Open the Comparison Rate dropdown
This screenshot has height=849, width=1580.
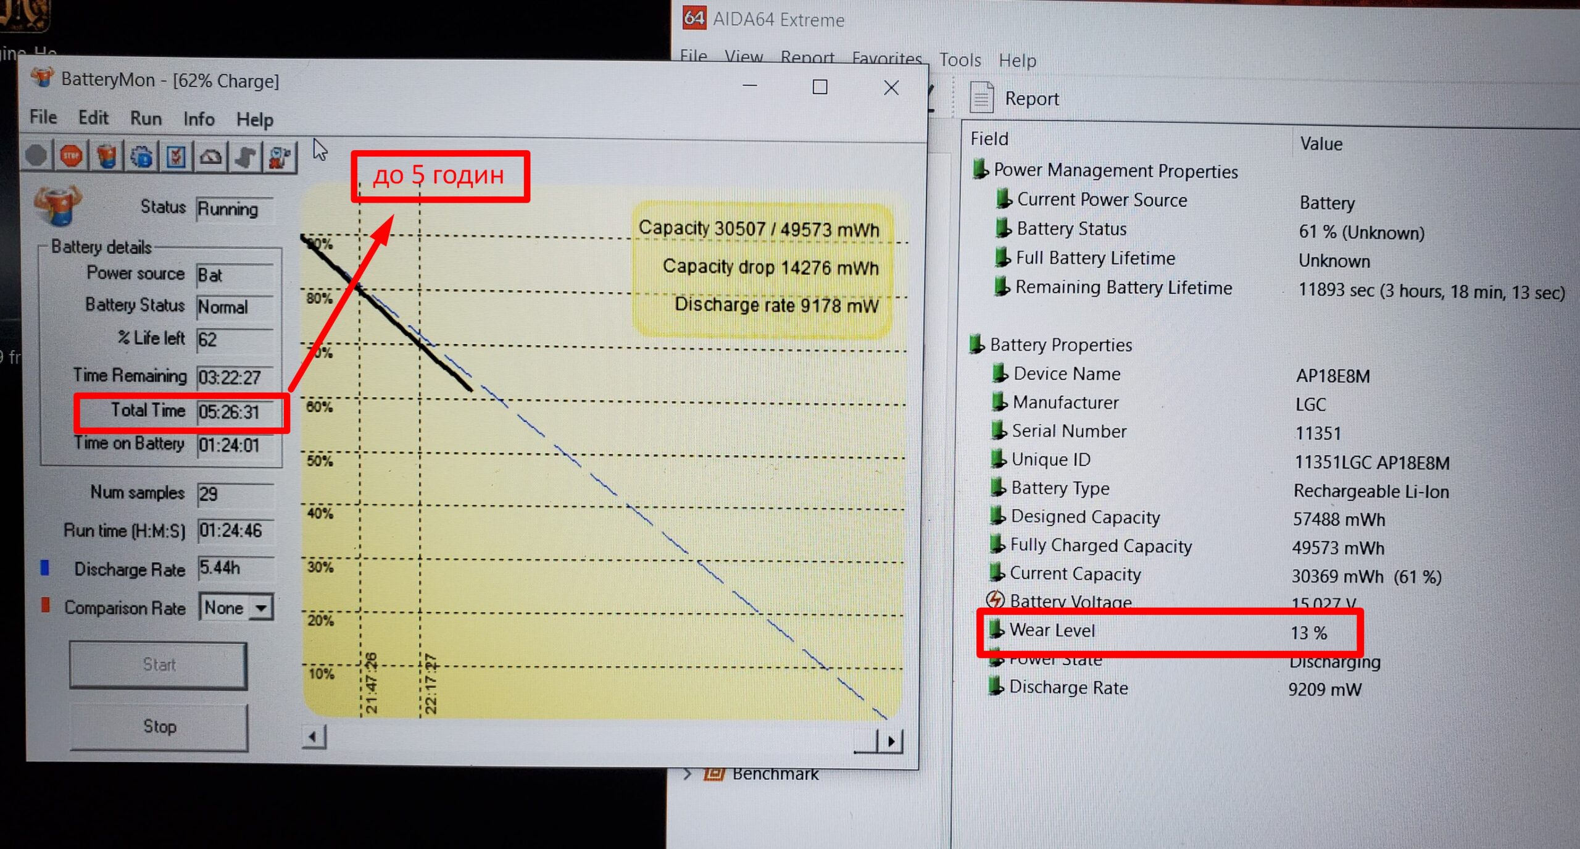(x=261, y=608)
